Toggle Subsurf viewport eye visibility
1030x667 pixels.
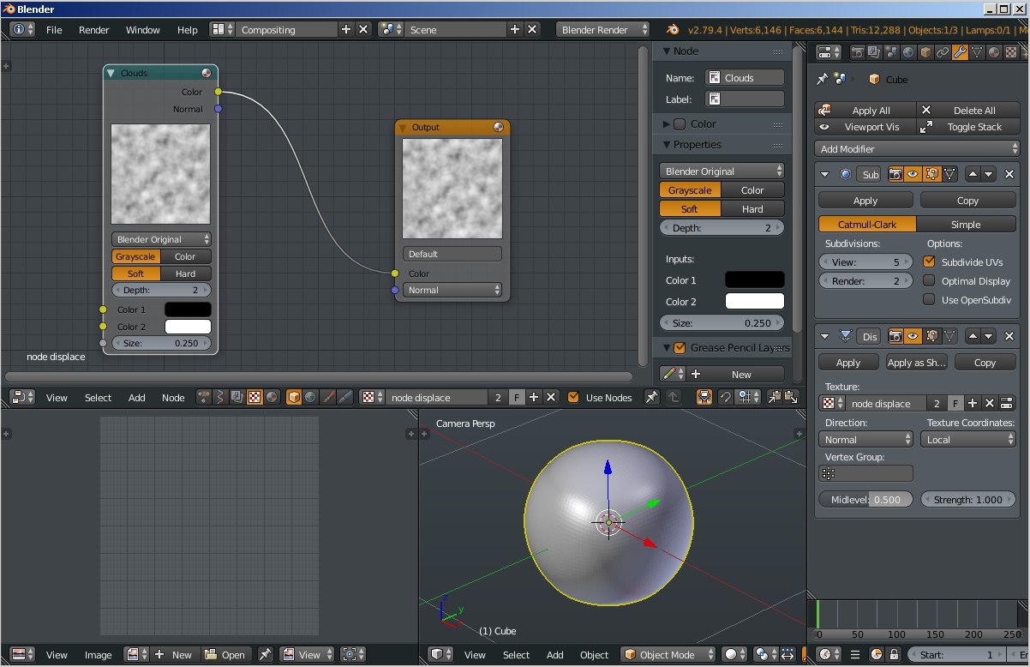click(913, 174)
